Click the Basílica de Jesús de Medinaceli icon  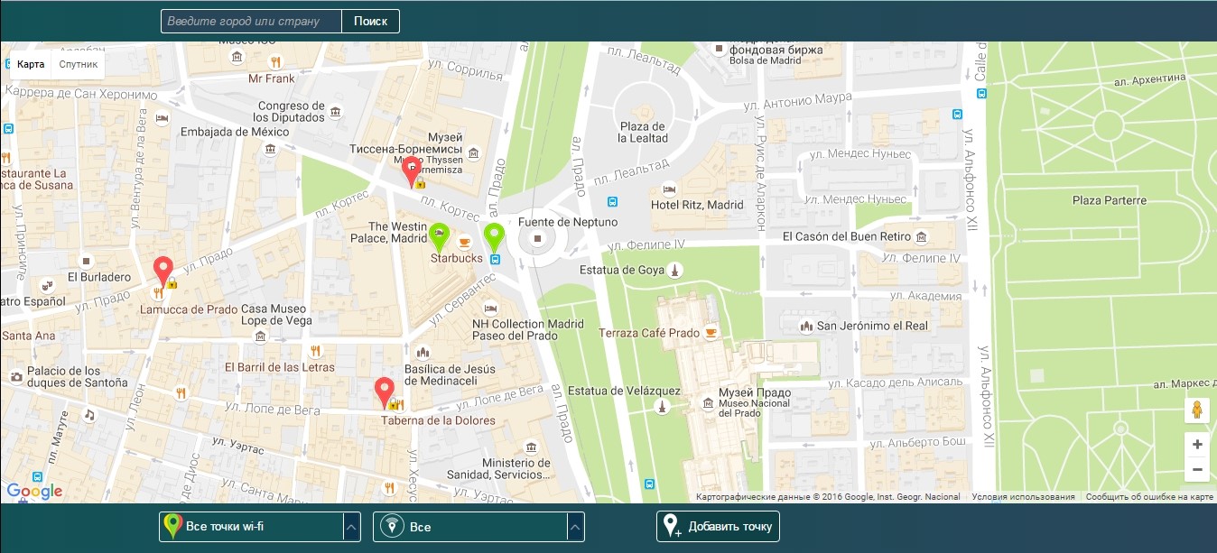coord(424,352)
